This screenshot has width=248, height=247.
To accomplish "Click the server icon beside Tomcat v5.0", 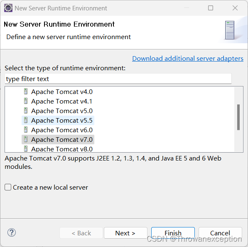I will tap(26, 111).
